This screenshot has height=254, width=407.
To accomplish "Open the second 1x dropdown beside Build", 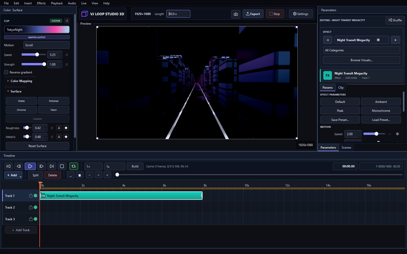I will point(115,166).
